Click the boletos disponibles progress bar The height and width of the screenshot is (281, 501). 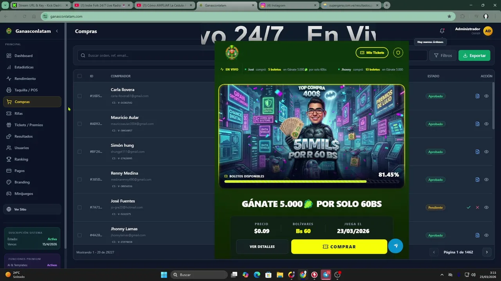[x=312, y=181]
